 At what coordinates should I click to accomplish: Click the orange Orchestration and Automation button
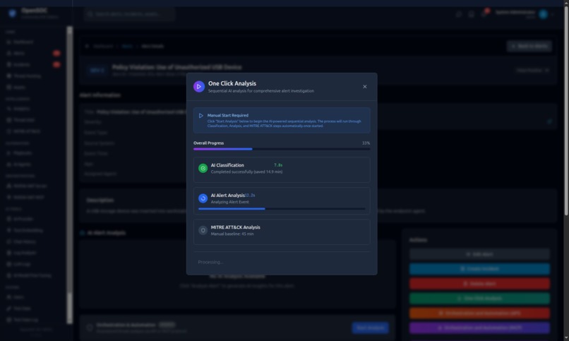[479, 313]
